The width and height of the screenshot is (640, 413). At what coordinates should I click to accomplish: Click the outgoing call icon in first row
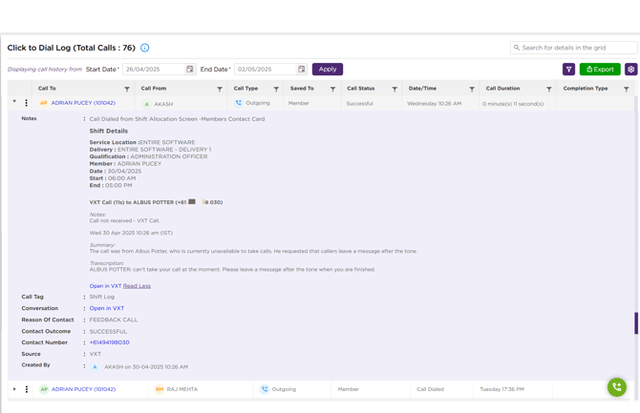[239, 103]
